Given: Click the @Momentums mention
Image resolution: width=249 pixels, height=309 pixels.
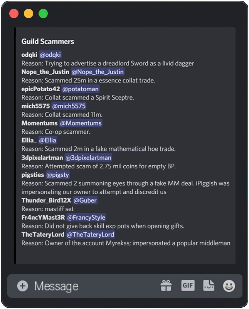Looking at the screenshot, I should tap(81, 123).
